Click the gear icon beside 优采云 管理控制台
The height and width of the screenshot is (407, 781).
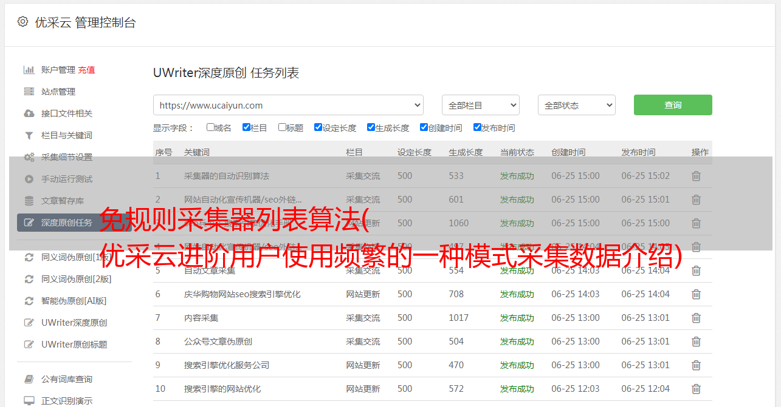pos(22,22)
